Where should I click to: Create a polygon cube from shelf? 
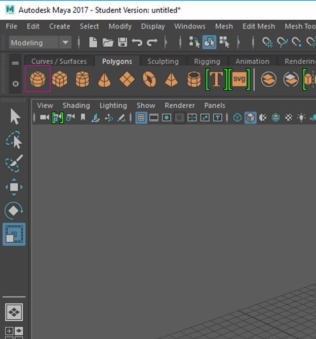coord(60,79)
